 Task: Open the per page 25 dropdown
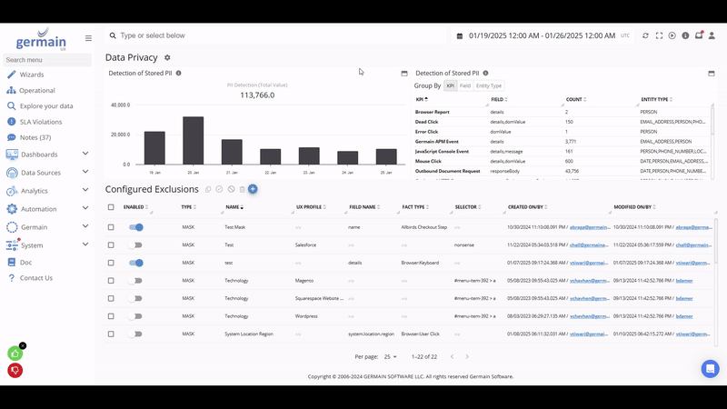point(391,356)
